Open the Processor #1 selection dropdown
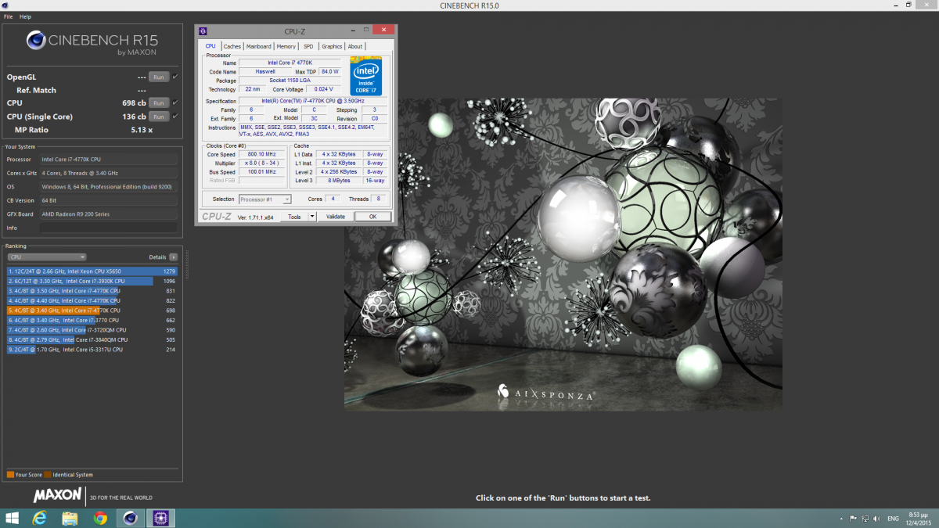 pyautogui.click(x=264, y=199)
